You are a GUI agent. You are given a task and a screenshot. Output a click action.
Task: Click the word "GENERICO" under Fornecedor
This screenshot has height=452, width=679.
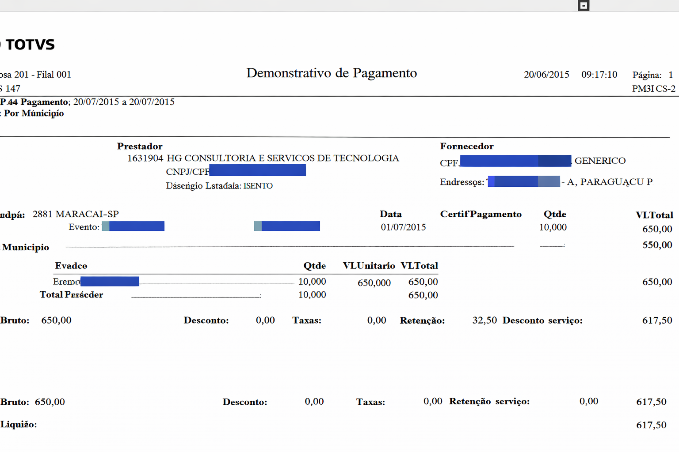[600, 161]
